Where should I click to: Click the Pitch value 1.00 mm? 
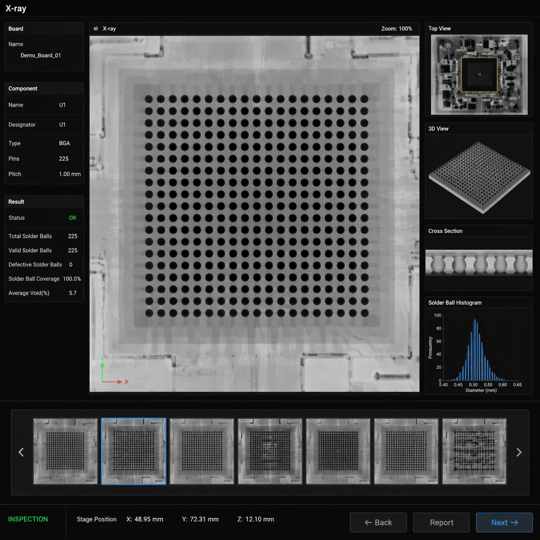(x=70, y=174)
